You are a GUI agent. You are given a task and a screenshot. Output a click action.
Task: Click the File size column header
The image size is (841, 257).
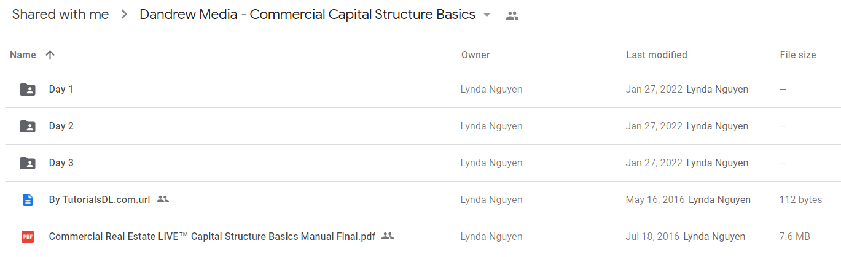click(798, 55)
